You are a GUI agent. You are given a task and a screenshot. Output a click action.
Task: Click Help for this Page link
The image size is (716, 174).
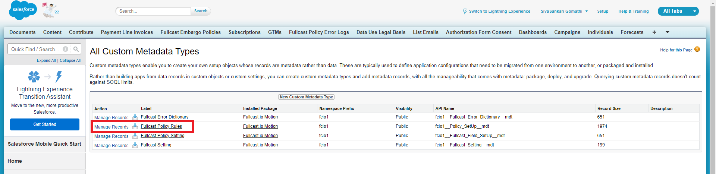pyautogui.click(x=676, y=50)
